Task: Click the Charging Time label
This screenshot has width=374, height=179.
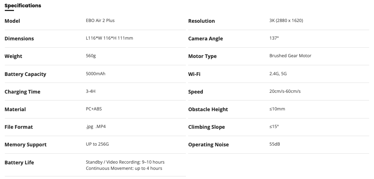Action: [x=22, y=92]
